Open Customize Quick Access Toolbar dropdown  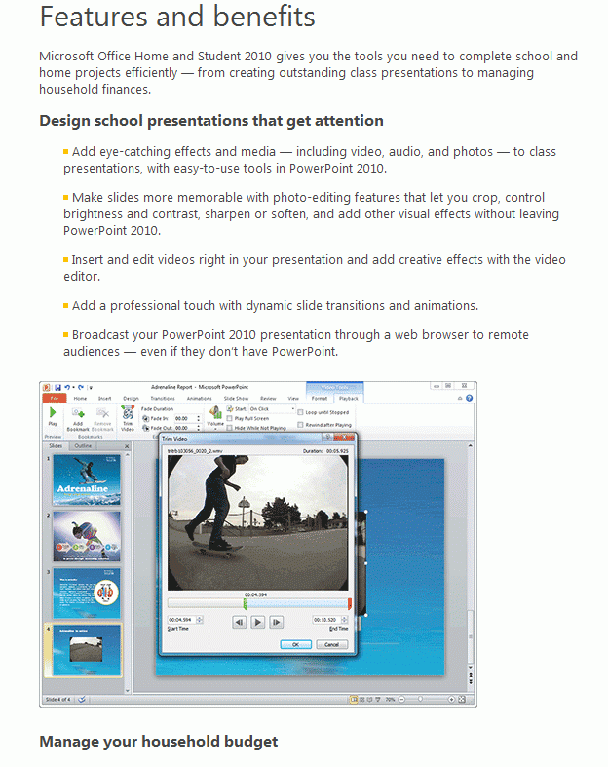pos(91,388)
